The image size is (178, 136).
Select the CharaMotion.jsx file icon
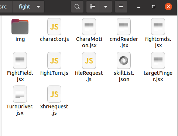[89, 27]
